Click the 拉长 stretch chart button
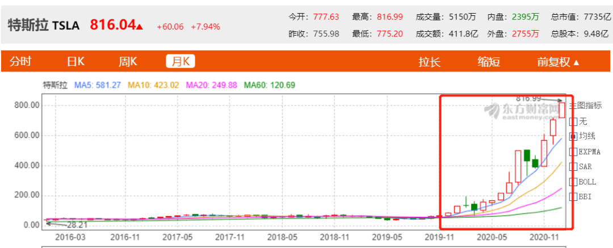 (x=429, y=62)
